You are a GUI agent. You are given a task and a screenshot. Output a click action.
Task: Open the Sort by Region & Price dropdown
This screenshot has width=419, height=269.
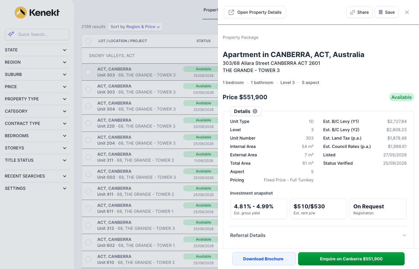coord(135,27)
